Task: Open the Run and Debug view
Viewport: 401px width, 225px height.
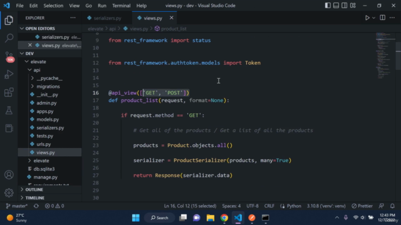Action: click(x=9, y=74)
